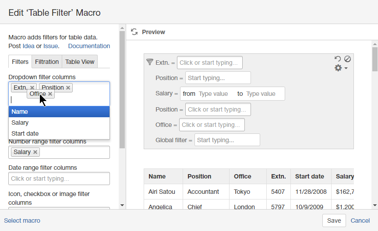This screenshot has width=378, height=231.
Task: Click the clear filters circle-slash icon
Action: 347,59
